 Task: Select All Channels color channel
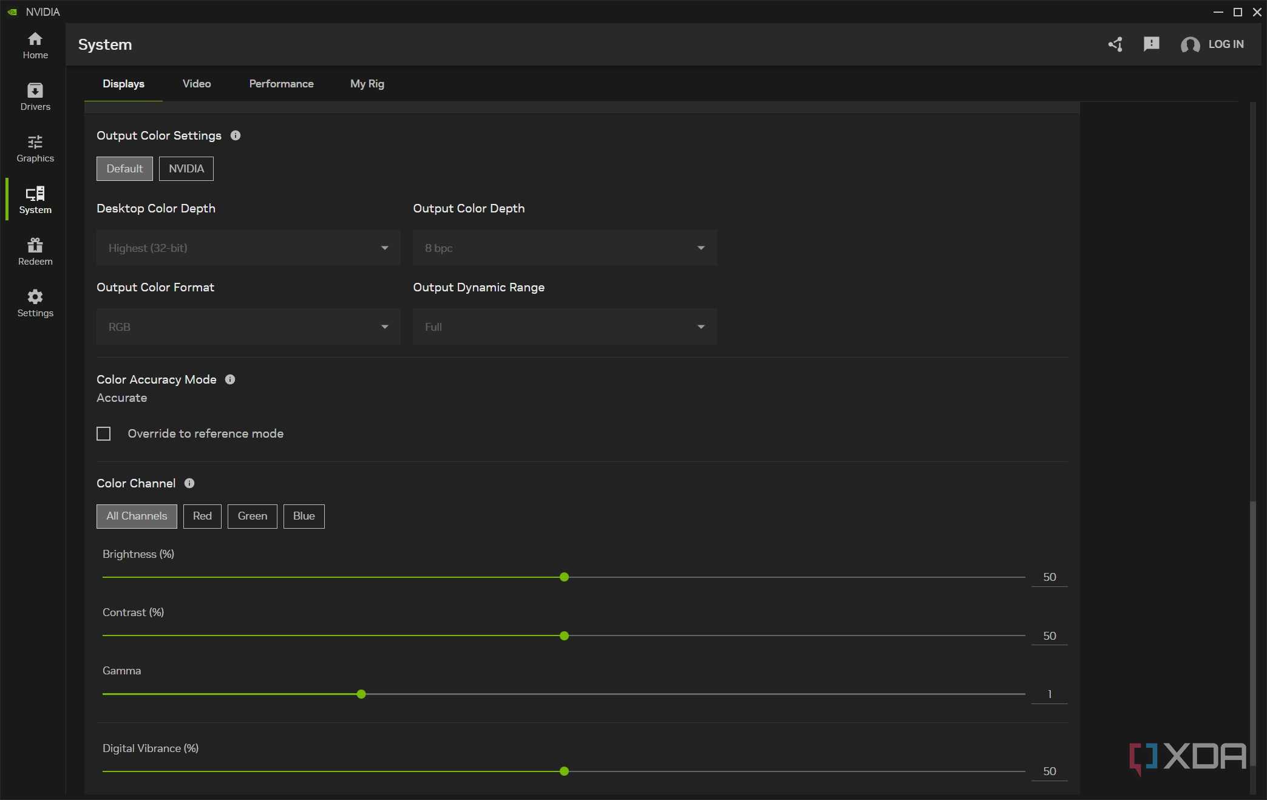137,516
